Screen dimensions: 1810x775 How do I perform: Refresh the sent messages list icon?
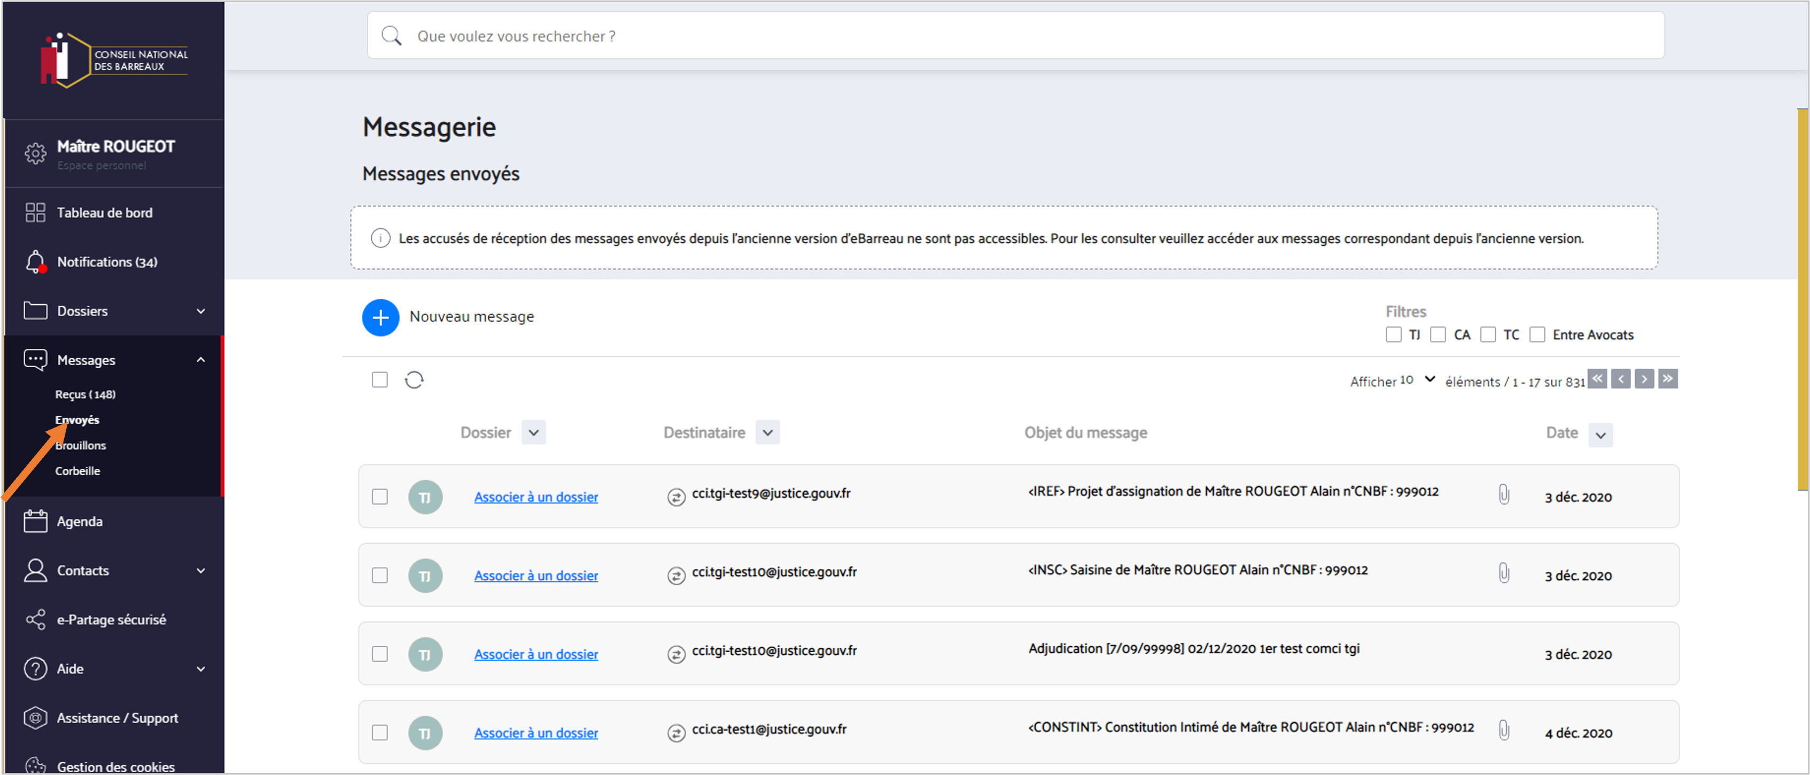pos(414,380)
